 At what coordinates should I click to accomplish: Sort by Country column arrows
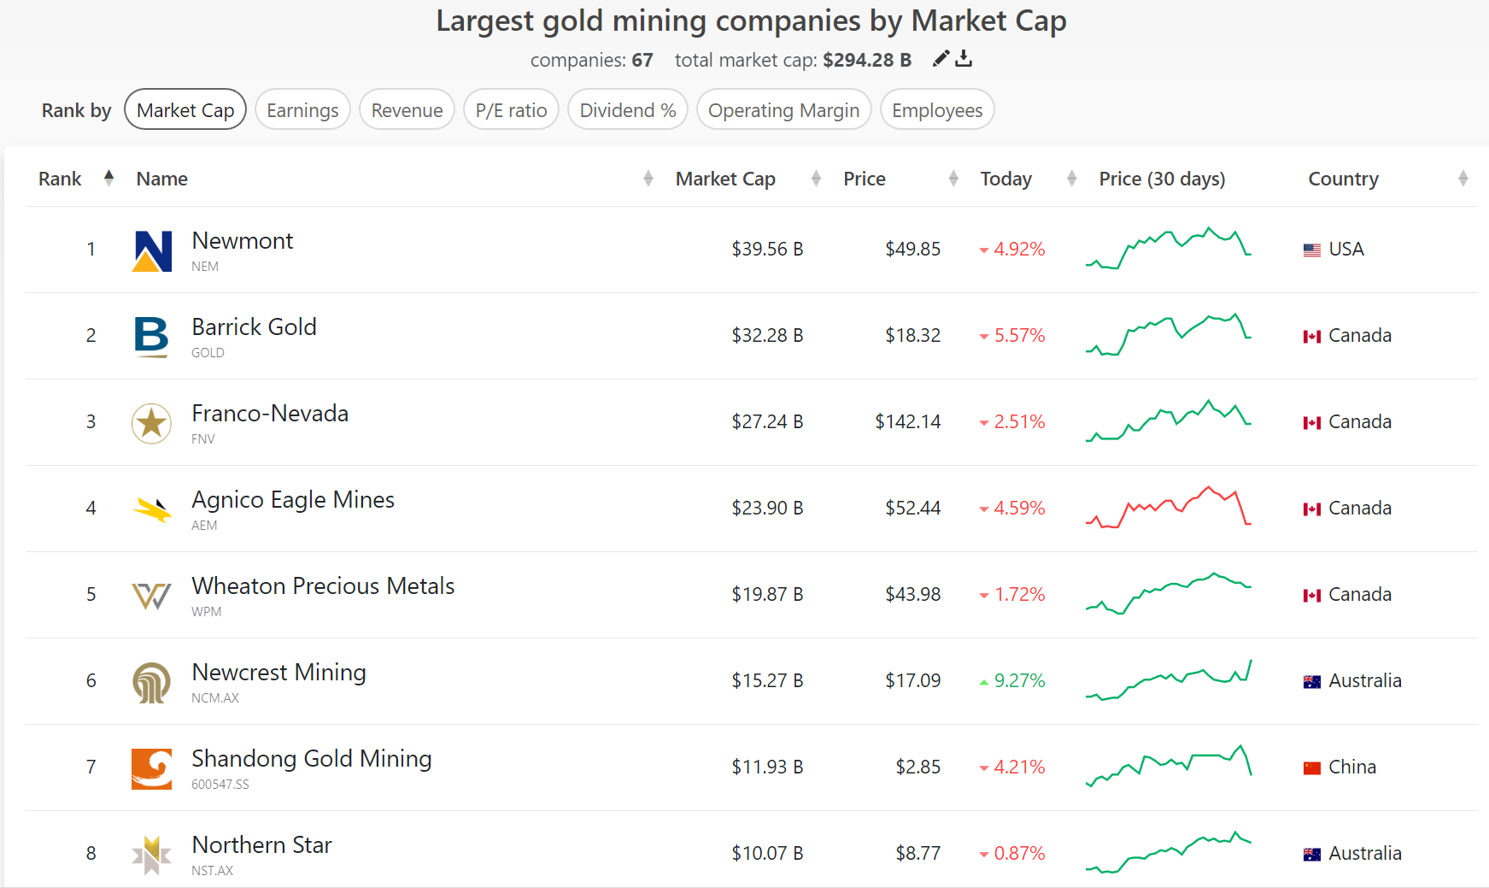click(1463, 178)
